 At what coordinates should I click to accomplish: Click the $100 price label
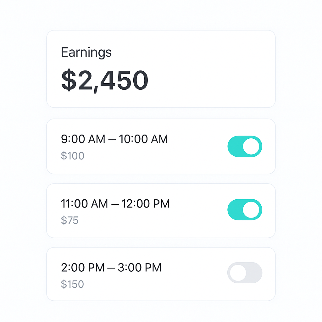[x=73, y=156]
